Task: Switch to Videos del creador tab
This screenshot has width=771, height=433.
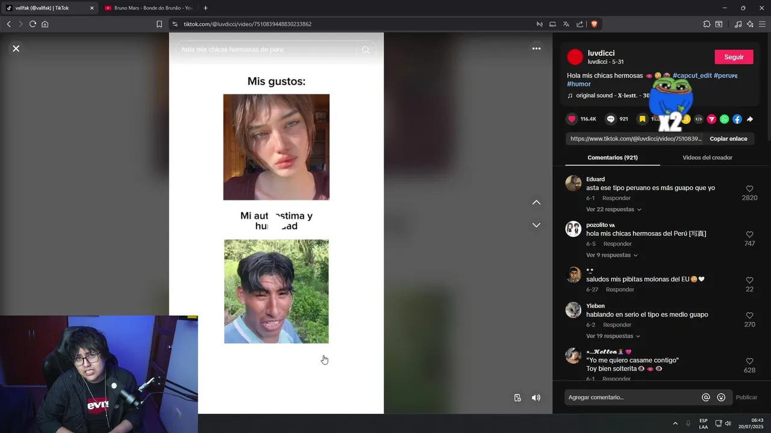Action: [707, 158]
